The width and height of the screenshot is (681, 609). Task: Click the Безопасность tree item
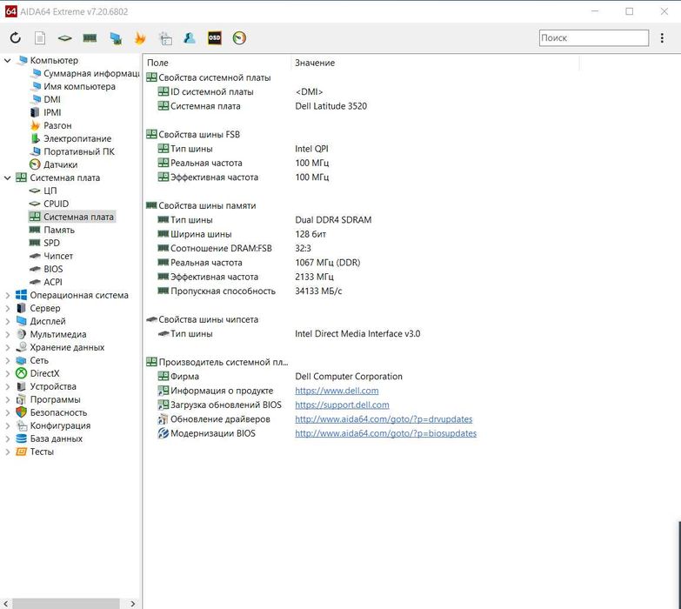pos(51,412)
